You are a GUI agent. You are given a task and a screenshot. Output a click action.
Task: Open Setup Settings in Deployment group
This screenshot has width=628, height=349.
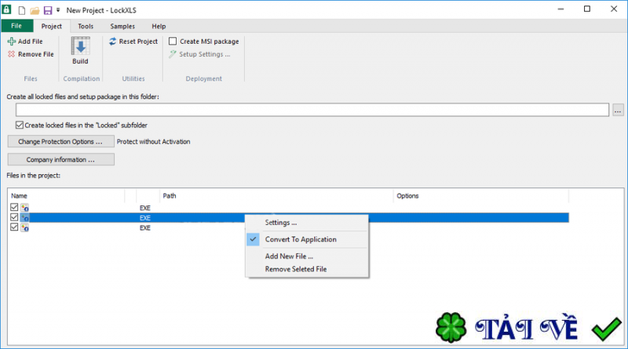coord(200,54)
